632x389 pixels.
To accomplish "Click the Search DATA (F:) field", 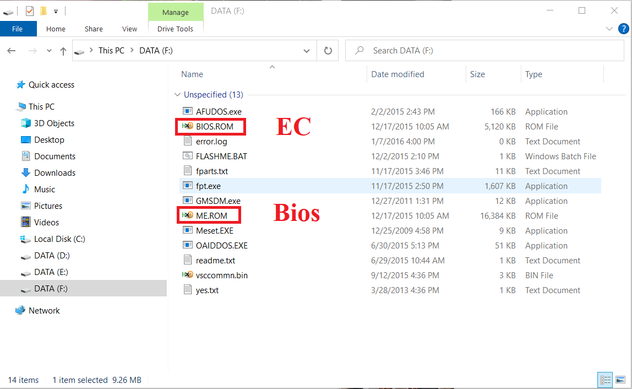I will coord(484,51).
